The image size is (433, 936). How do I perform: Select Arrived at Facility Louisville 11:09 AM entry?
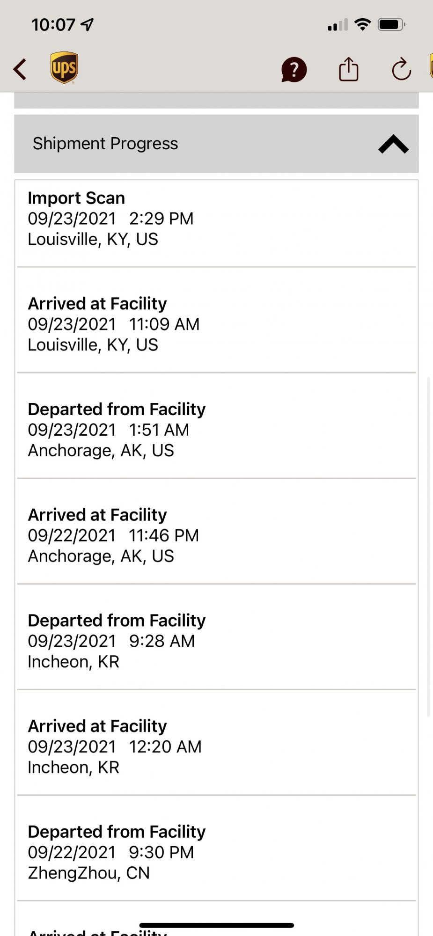pyautogui.click(x=216, y=324)
